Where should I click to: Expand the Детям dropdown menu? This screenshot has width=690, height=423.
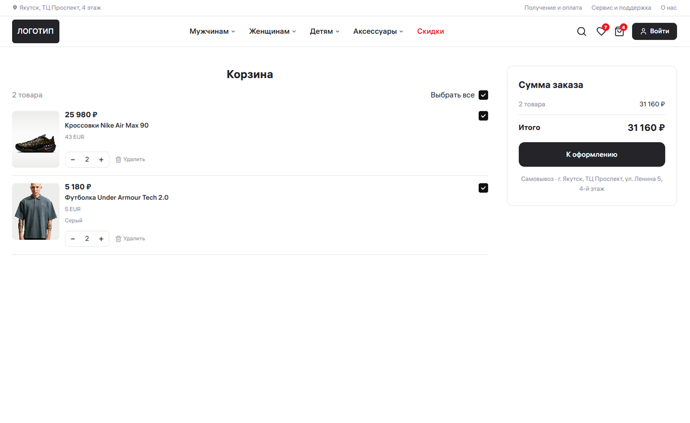point(325,31)
